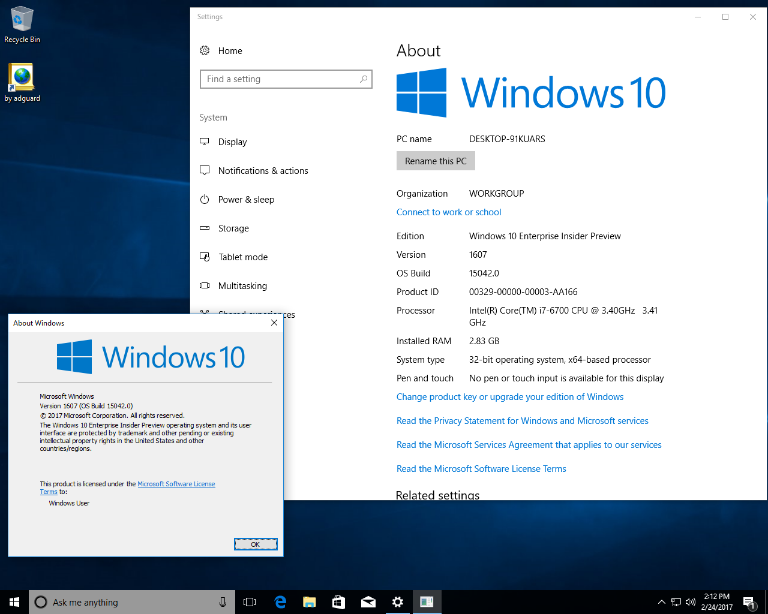
Task: Open Microsoft Services Agreement link
Action: tap(529, 444)
